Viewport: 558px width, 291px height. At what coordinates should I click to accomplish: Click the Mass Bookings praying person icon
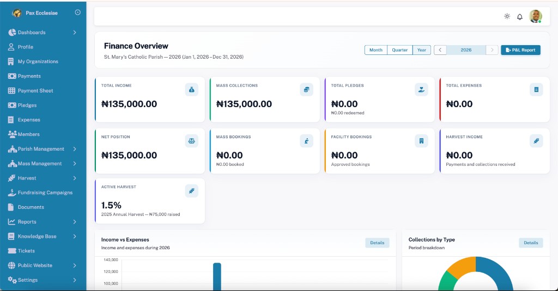[306, 141]
